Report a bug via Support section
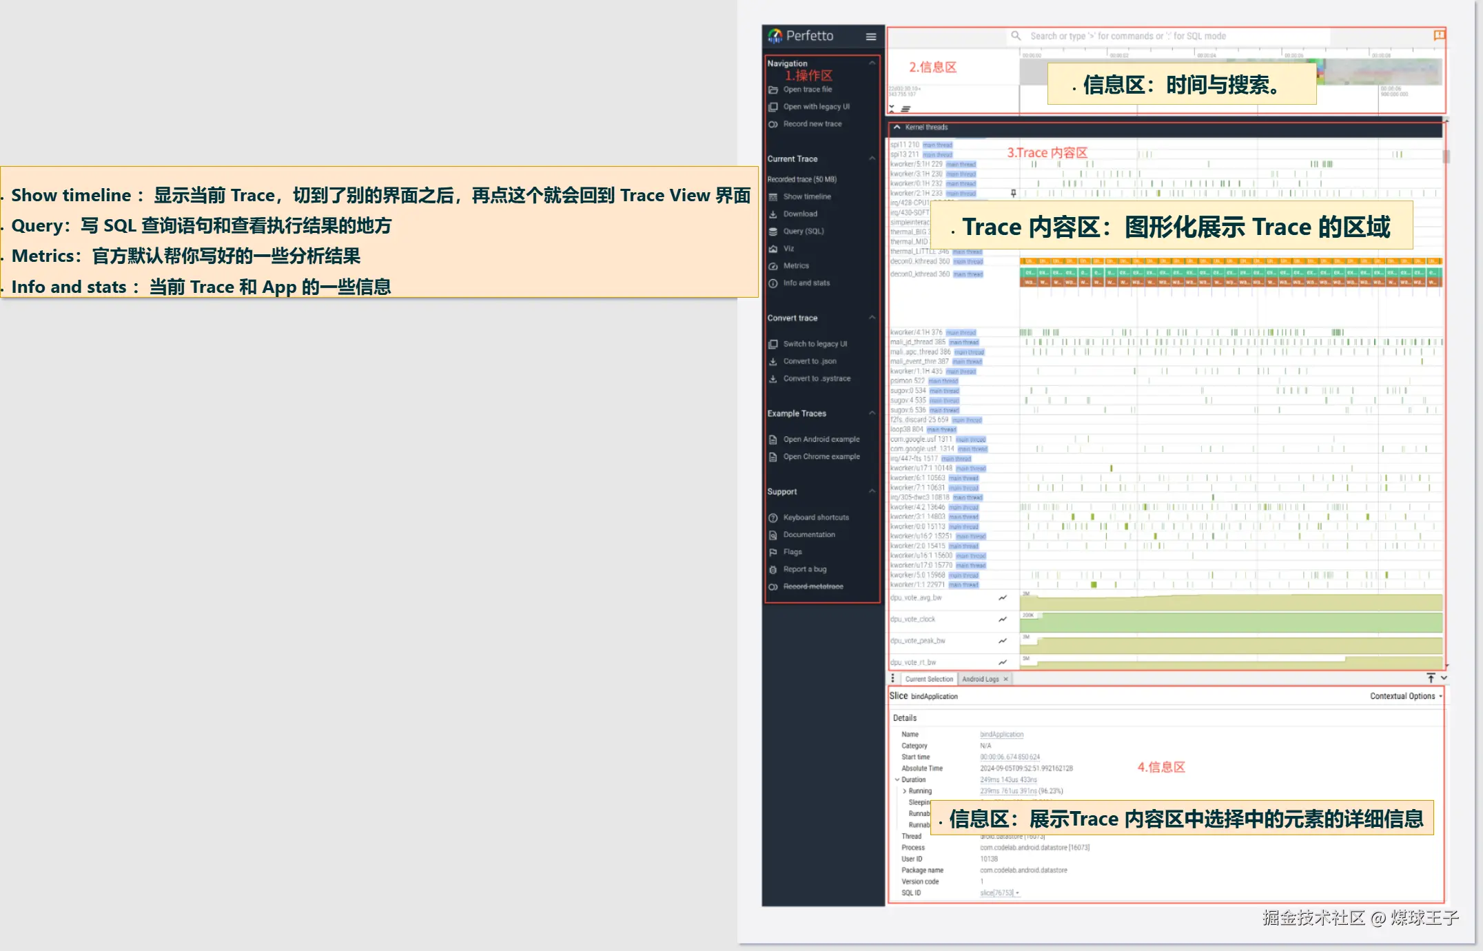The image size is (1483, 951). (x=804, y=569)
